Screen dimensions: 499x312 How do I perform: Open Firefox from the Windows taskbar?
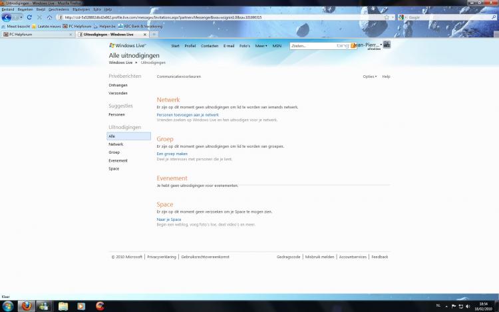[x=27, y=306]
